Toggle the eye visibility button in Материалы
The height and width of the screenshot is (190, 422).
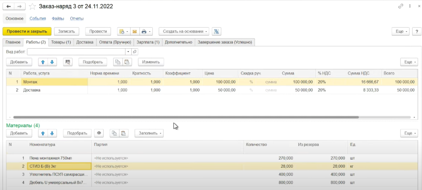click(x=99, y=133)
